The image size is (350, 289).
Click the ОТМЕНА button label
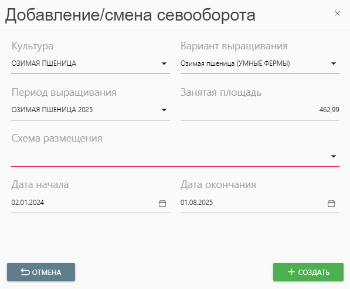(x=46, y=273)
